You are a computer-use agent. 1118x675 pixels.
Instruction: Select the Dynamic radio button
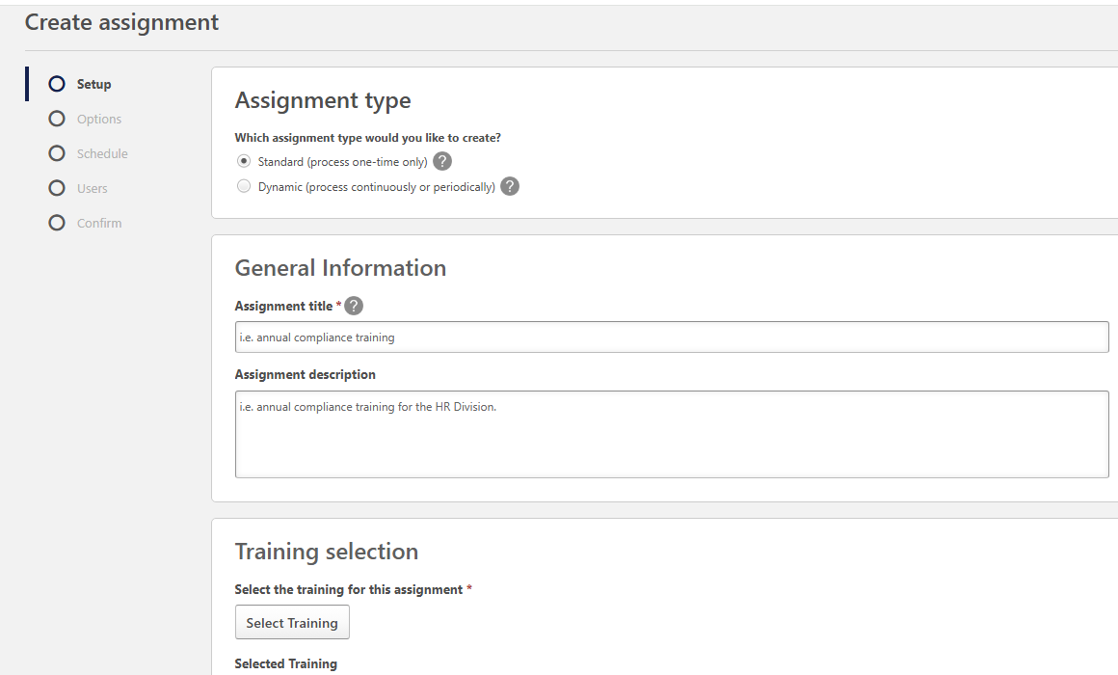click(x=244, y=186)
